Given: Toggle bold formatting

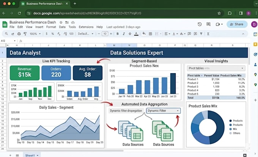Looking at the screenshot, I should pos(118,34).
